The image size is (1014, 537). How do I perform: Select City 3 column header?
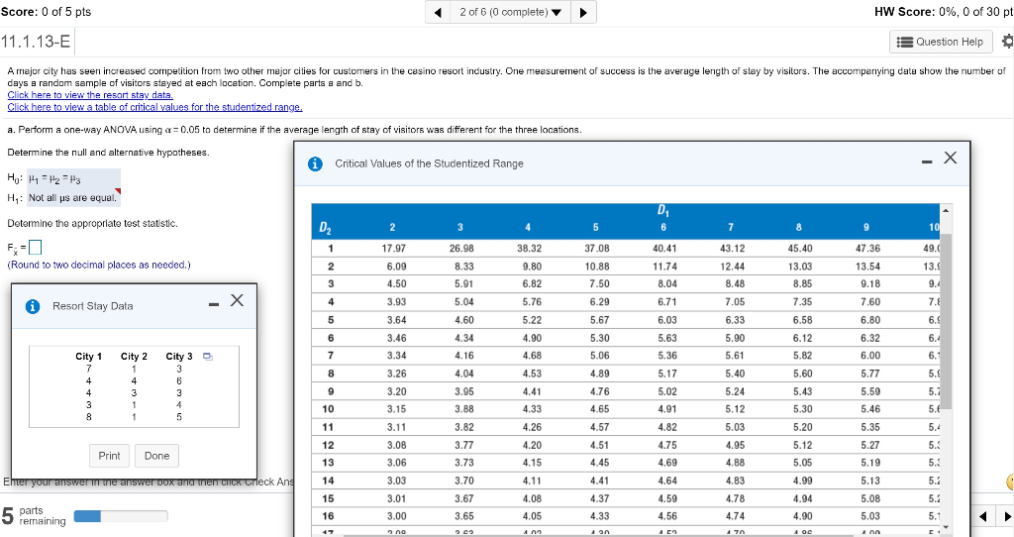coord(179,357)
